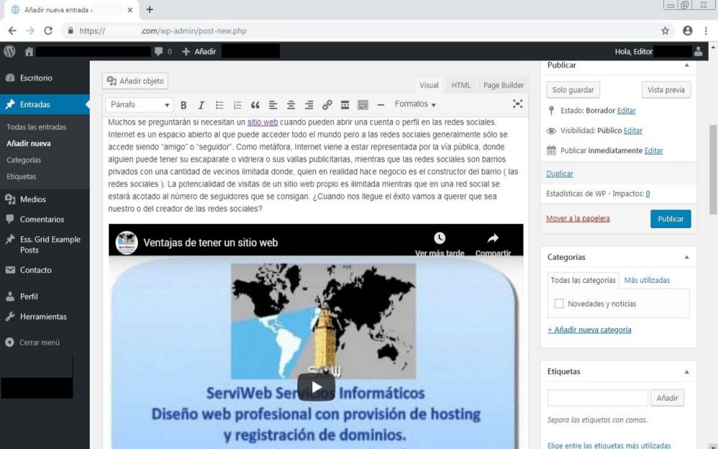The height and width of the screenshot is (449, 718).
Task: Insert a numbered list
Action: [x=238, y=105]
